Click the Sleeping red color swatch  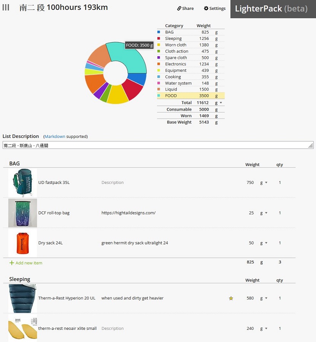click(x=159, y=38)
